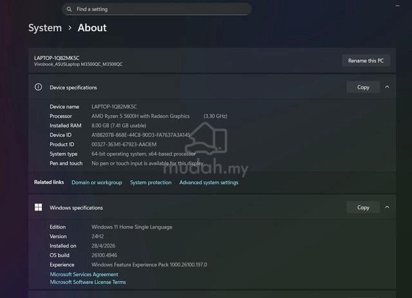Click Rename this PC button
Viewport: 412px width, 298px height.
(x=366, y=61)
